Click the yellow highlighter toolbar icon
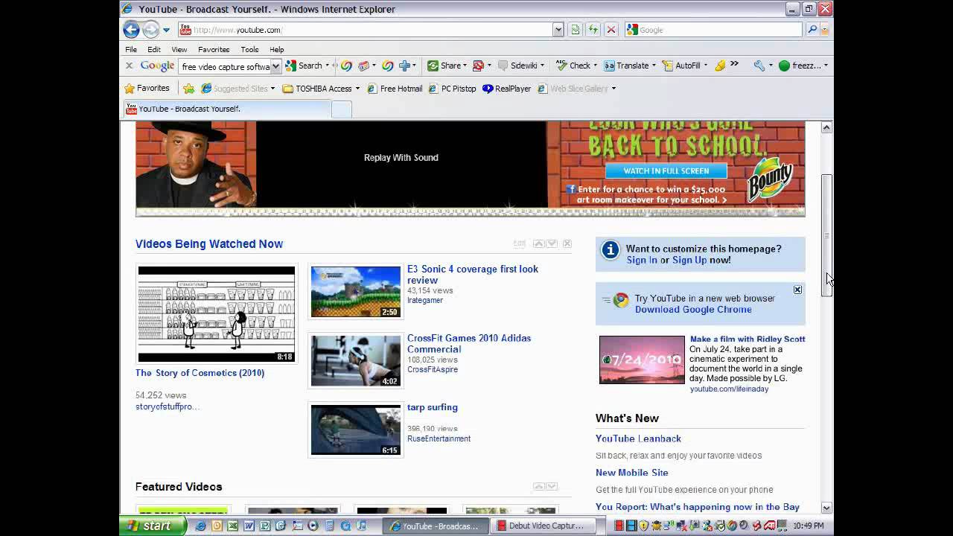The width and height of the screenshot is (953, 536). pyautogui.click(x=720, y=66)
